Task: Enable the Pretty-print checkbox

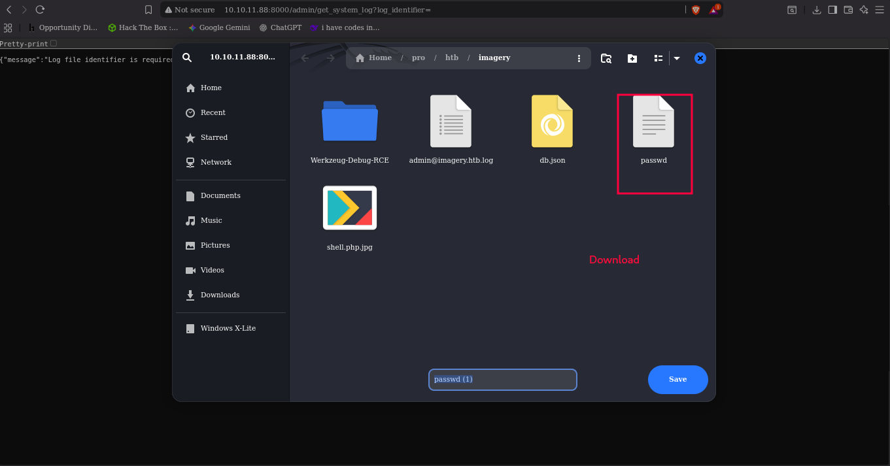Action: 54,44
